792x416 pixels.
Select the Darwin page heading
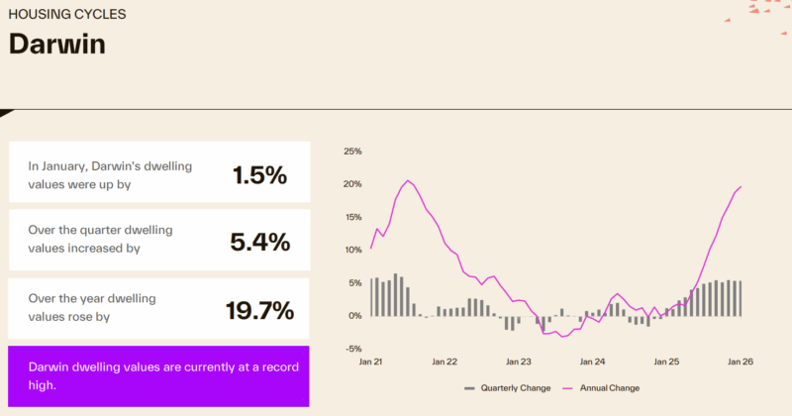[x=57, y=45]
